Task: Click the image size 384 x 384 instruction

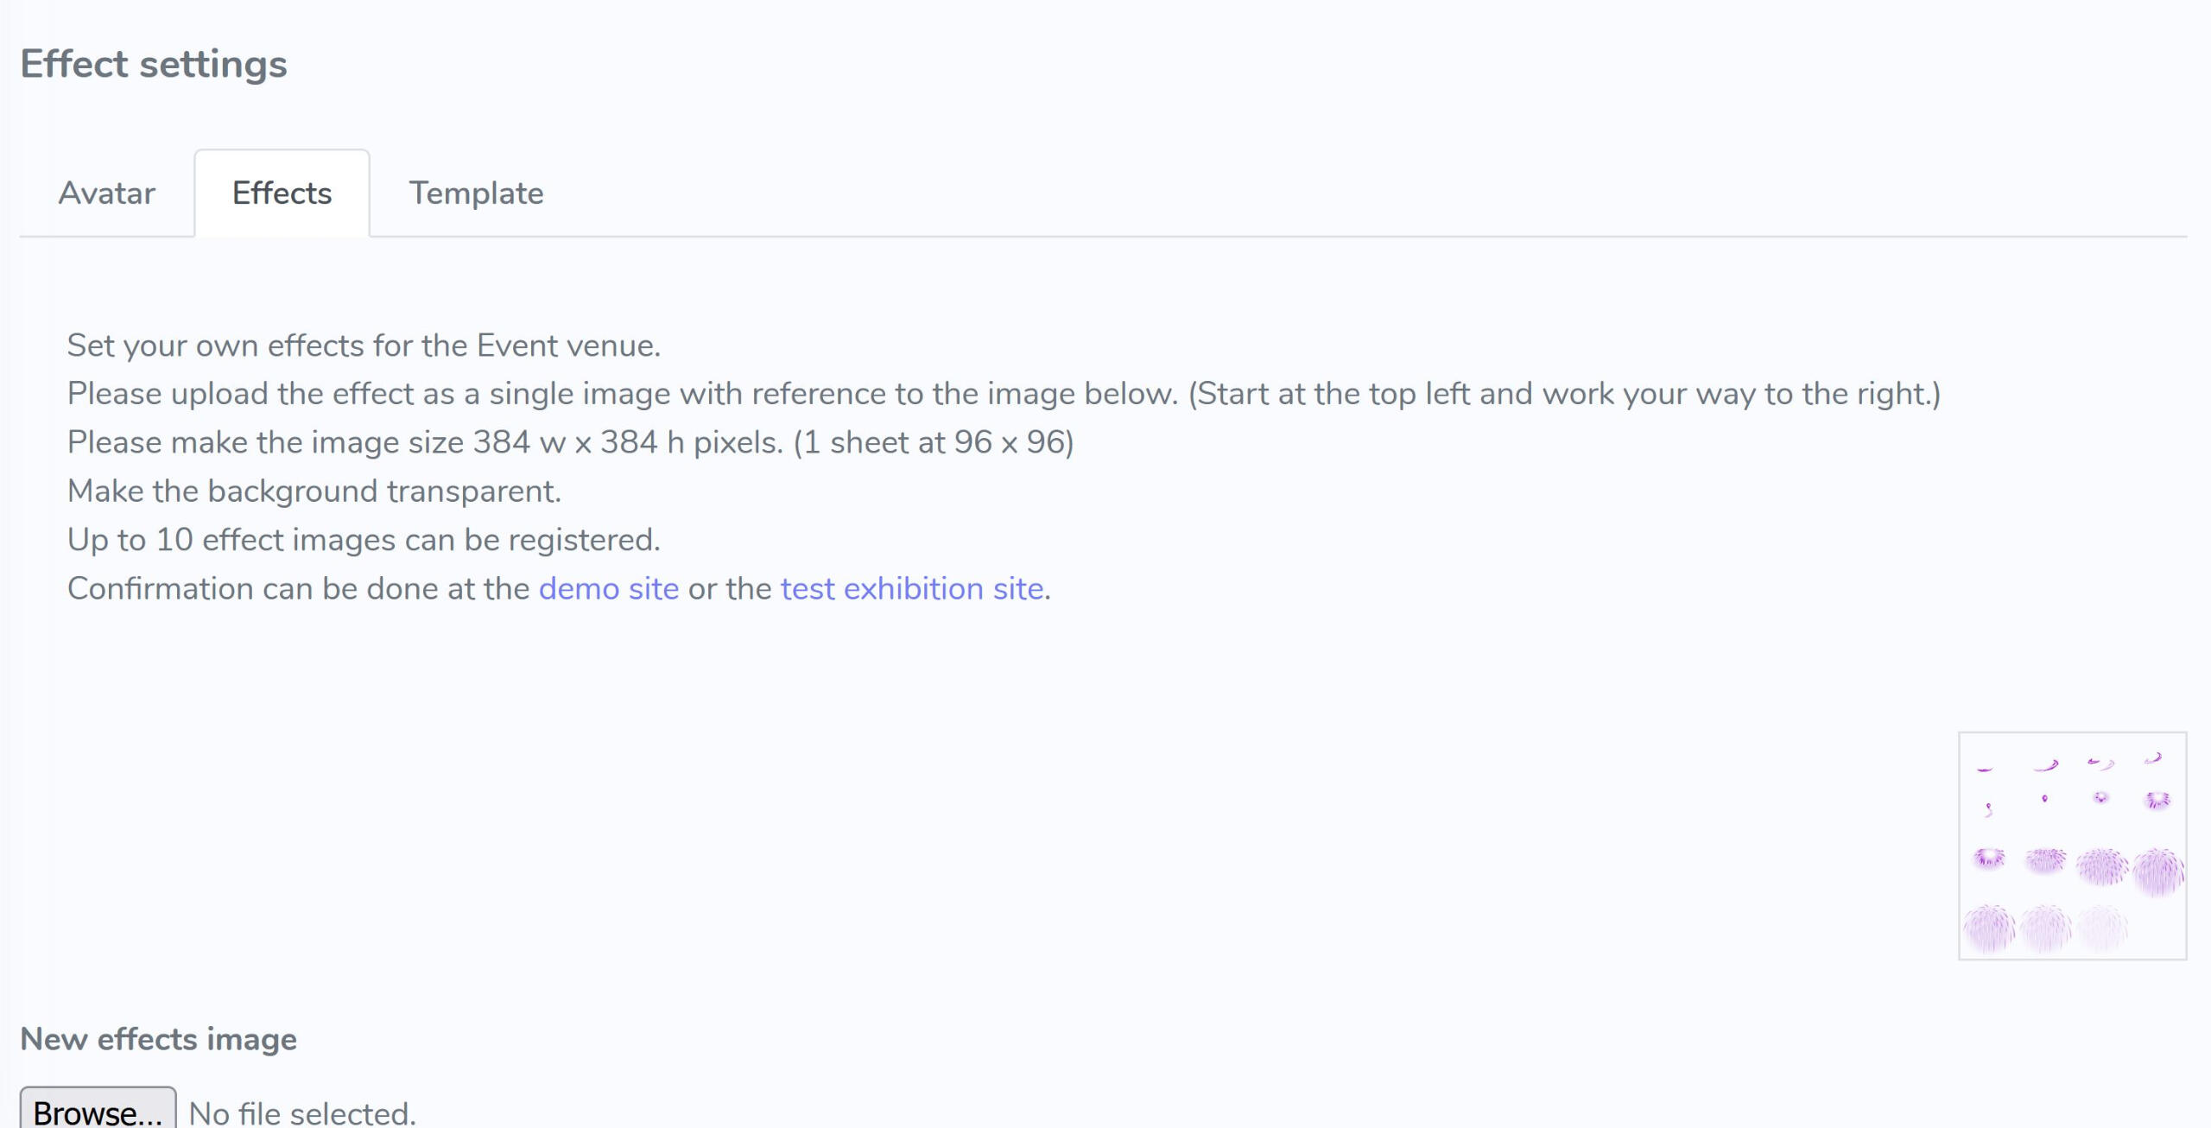Action: [570, 442]
